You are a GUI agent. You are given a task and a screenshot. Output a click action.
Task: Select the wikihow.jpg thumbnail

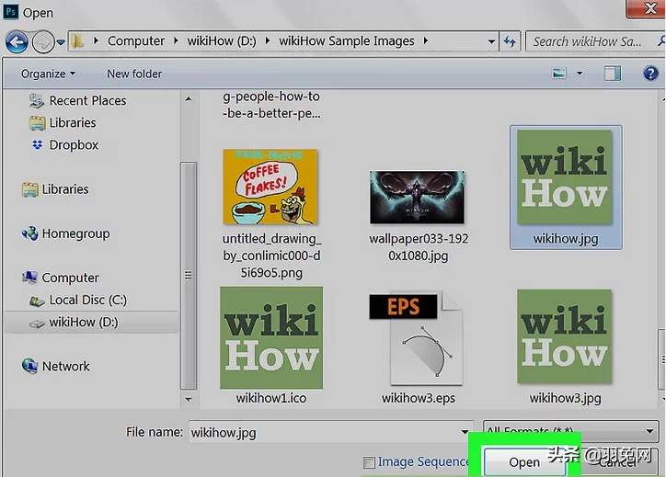click(x=565, y=177)
